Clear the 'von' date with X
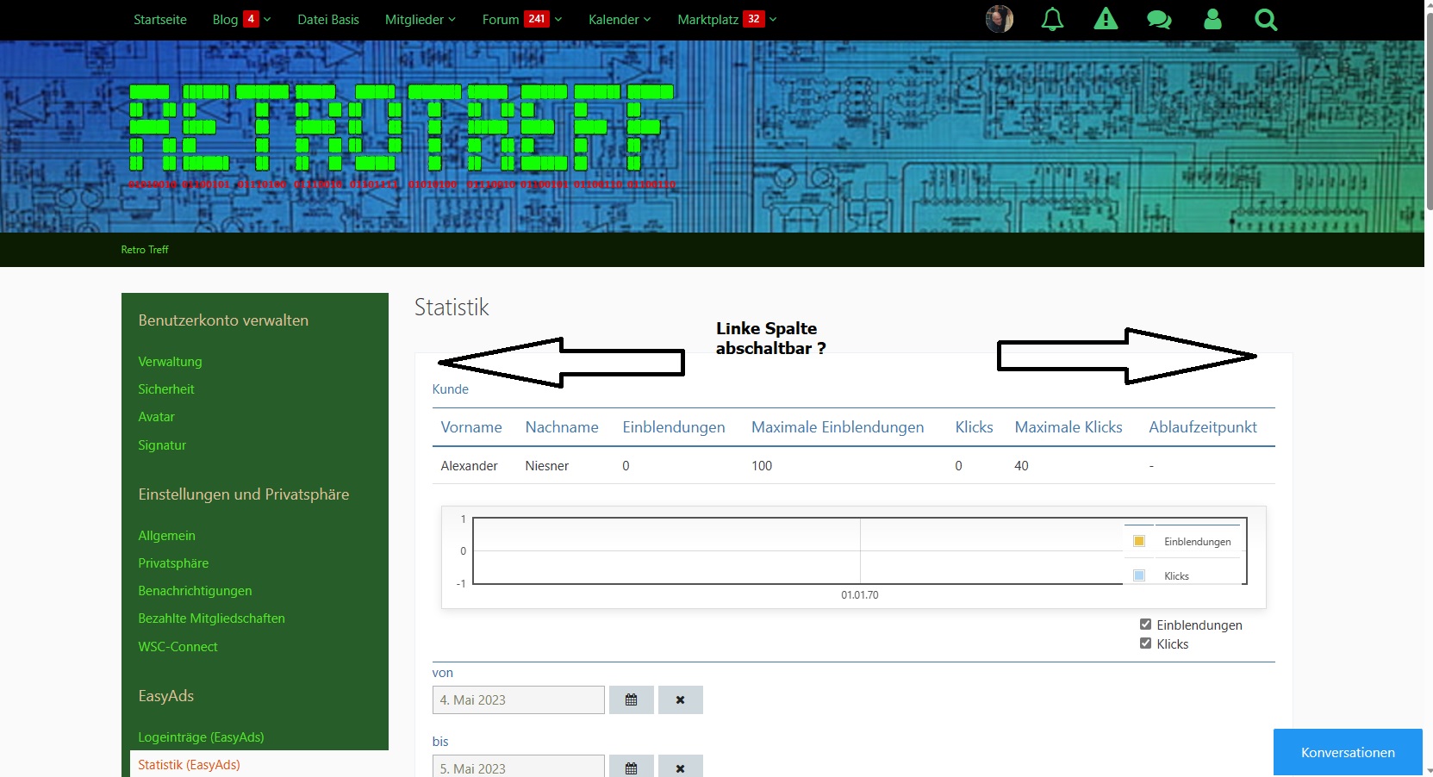 pyautogui.click(x=680, y=699)
